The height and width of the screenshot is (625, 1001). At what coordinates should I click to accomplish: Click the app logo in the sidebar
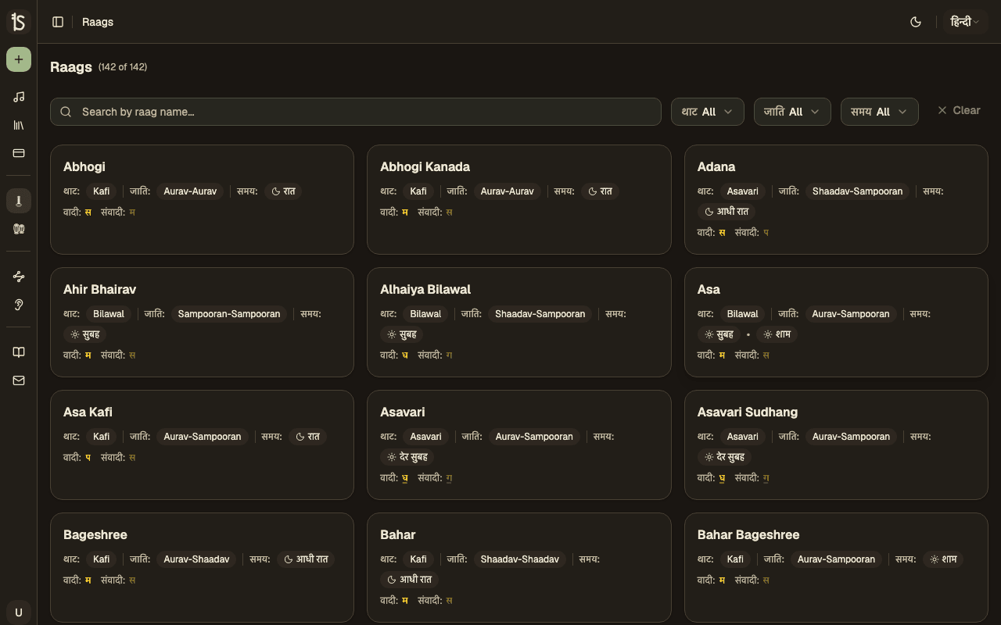[x=19, y=22]
